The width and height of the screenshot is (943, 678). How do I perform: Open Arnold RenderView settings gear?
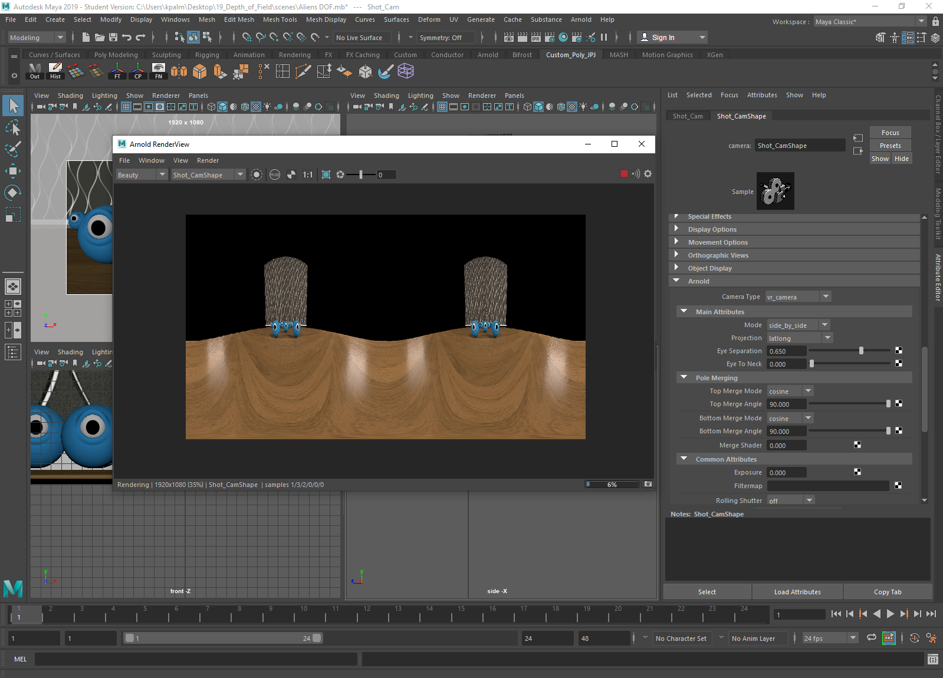pyautogui.click(x=648, y=174)
